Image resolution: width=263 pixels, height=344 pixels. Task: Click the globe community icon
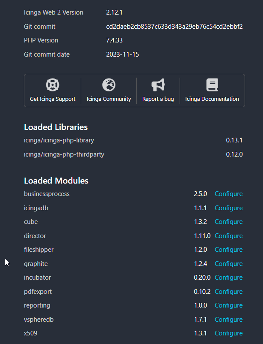tap(109, 84)
